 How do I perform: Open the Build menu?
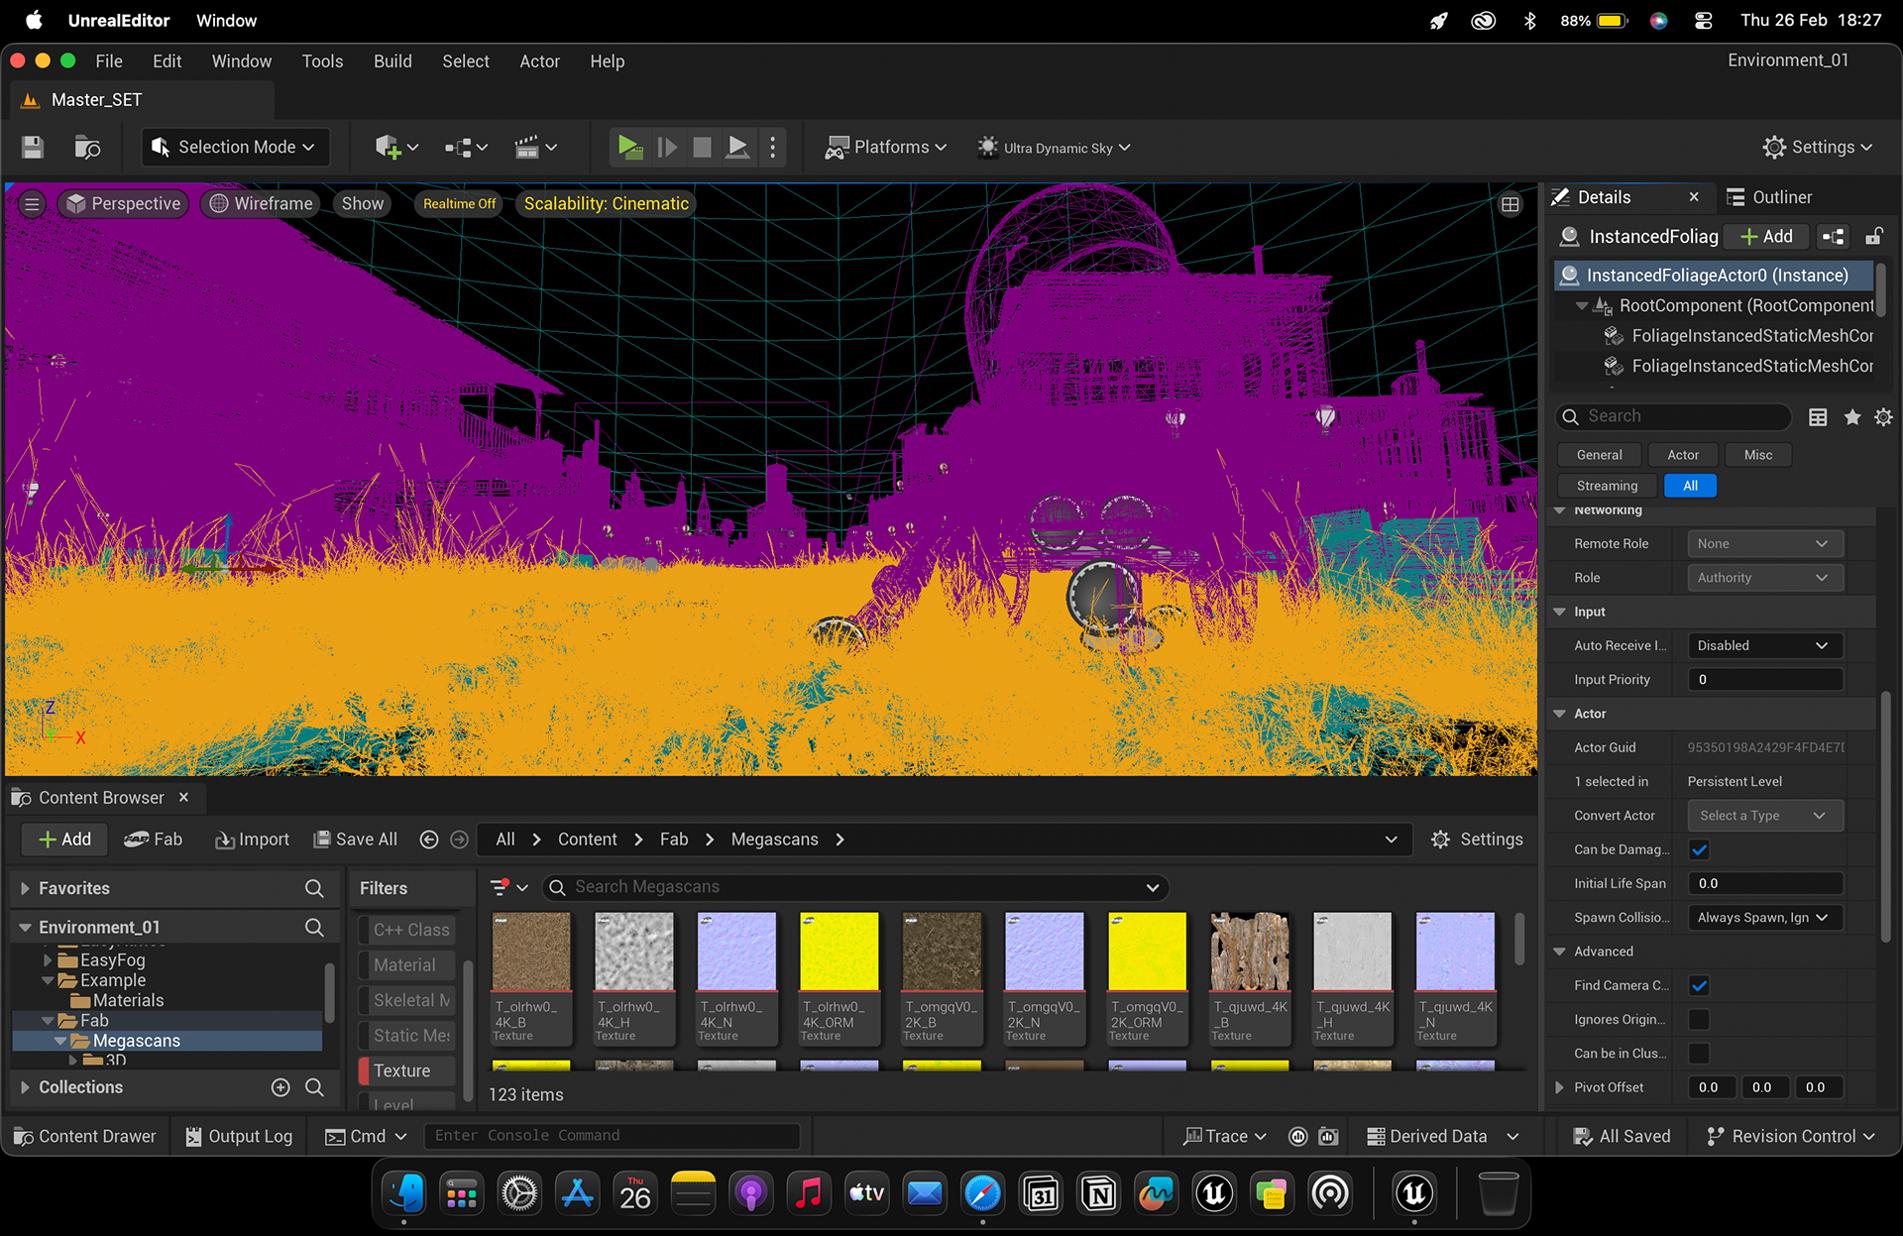[392, 61]
